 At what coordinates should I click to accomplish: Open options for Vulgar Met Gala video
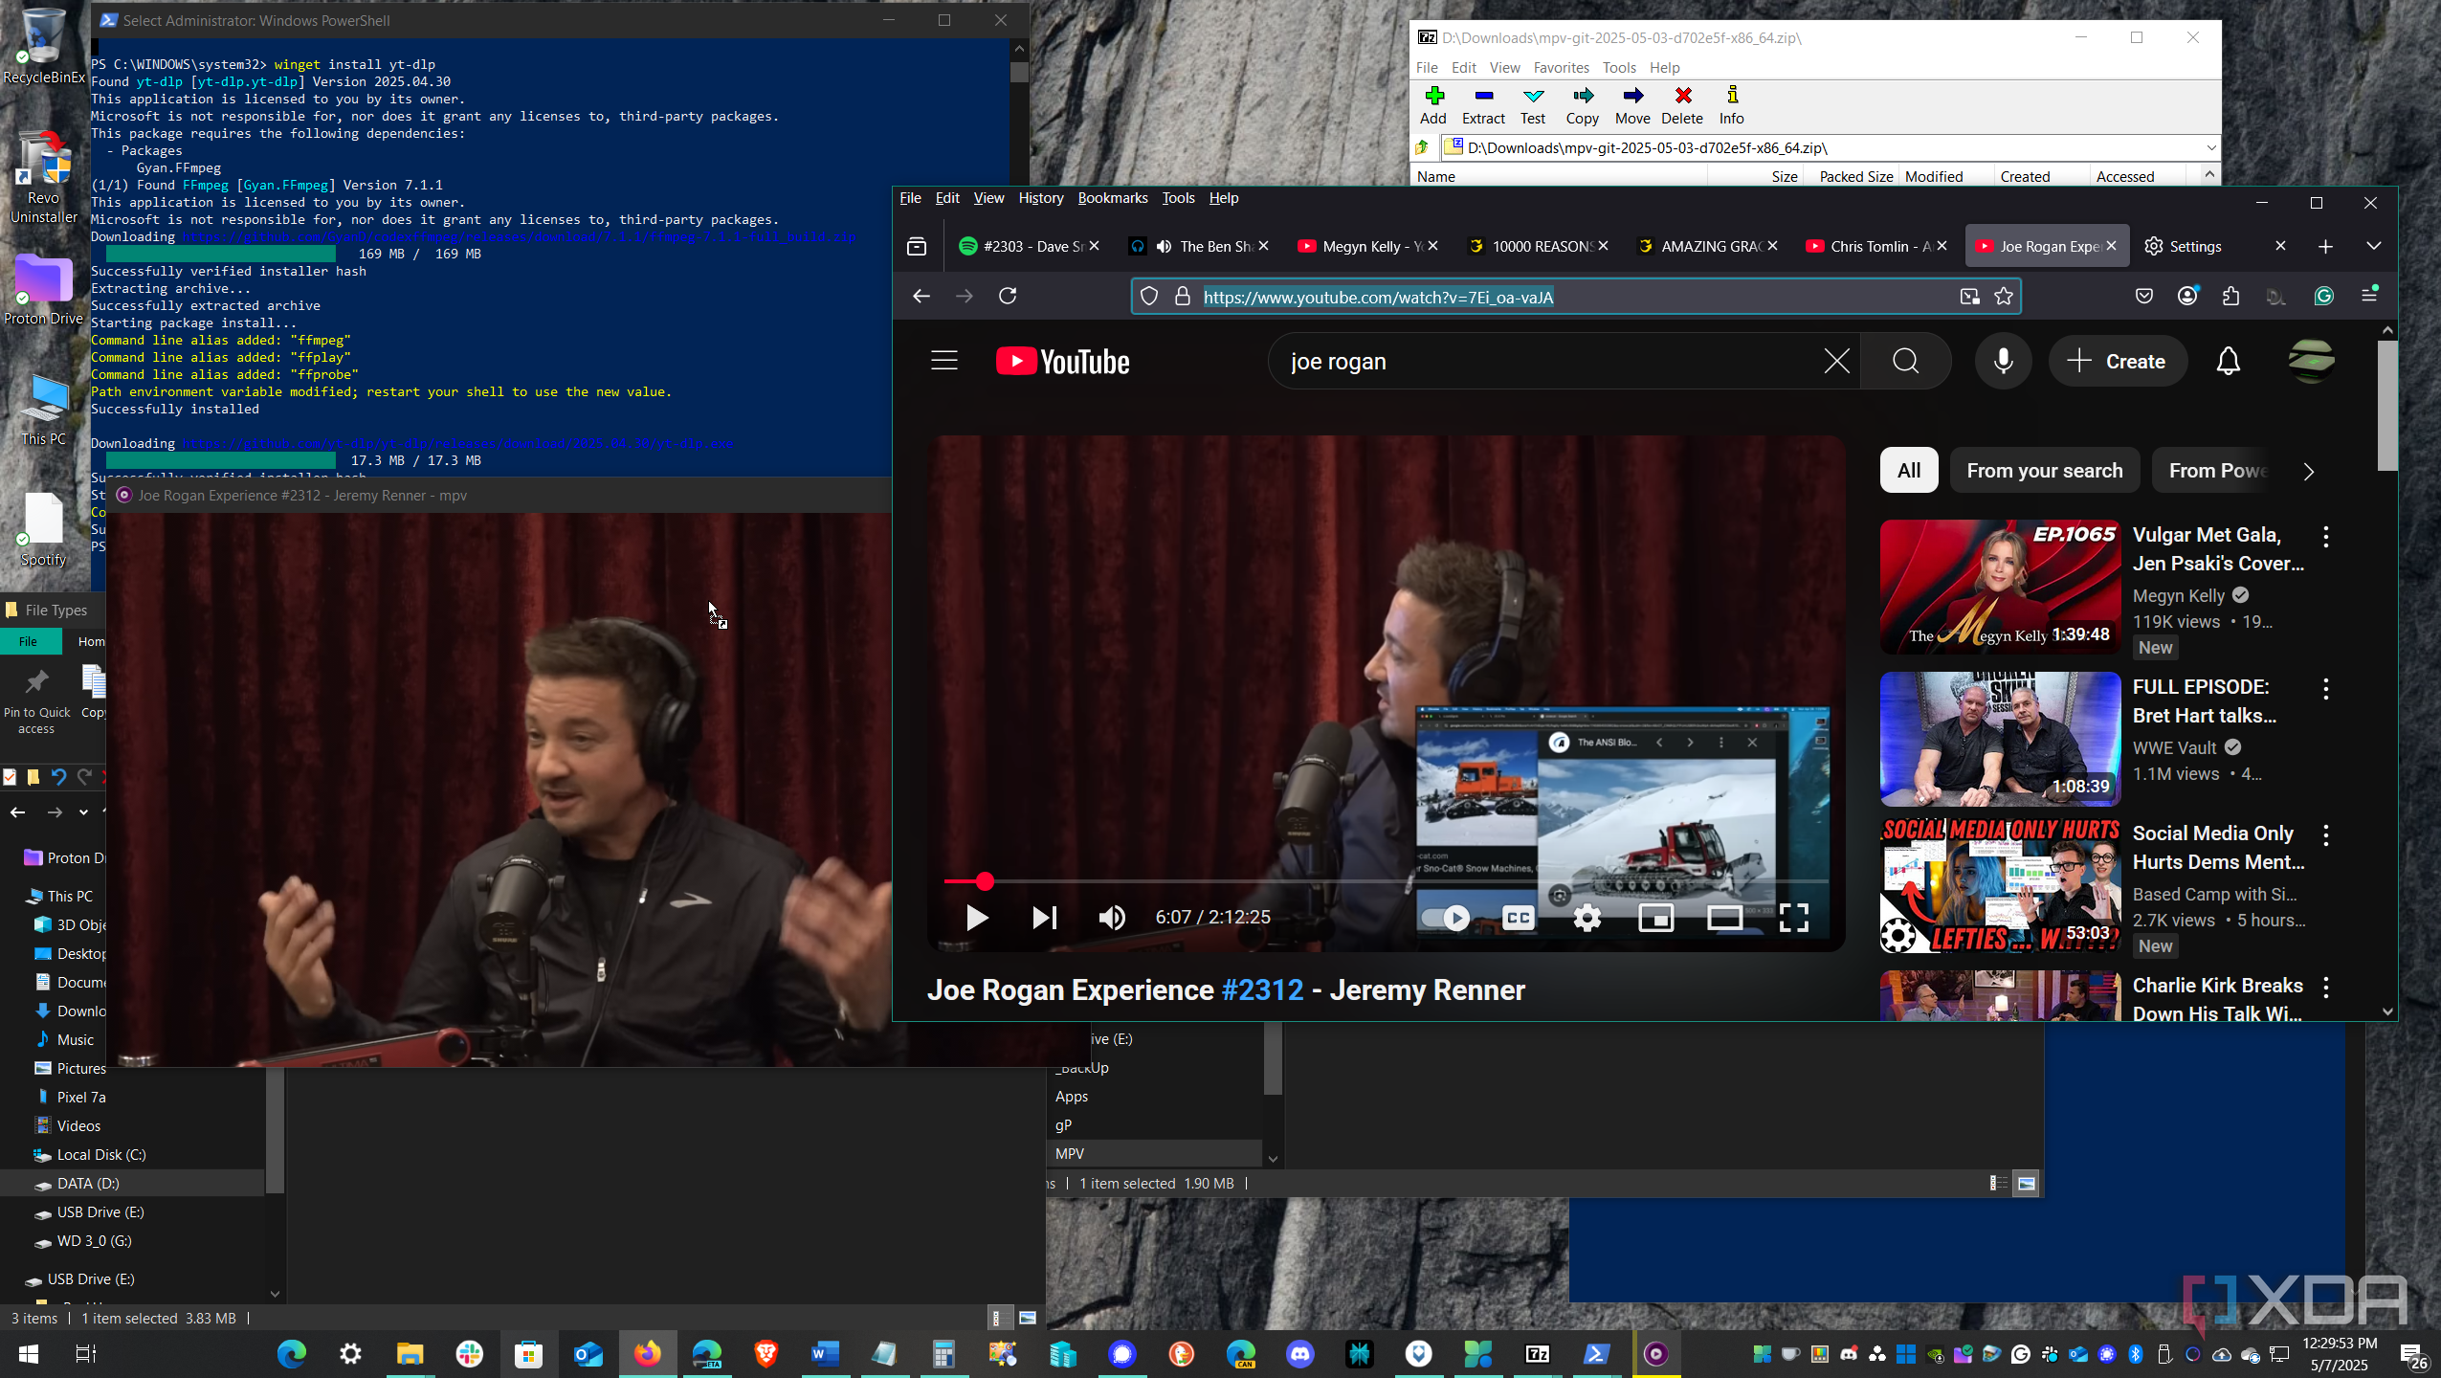2325,536
